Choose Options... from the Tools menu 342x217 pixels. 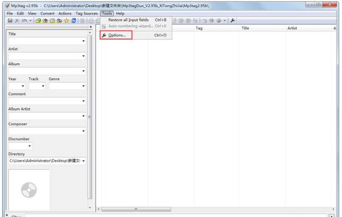(x=136, y=35)
